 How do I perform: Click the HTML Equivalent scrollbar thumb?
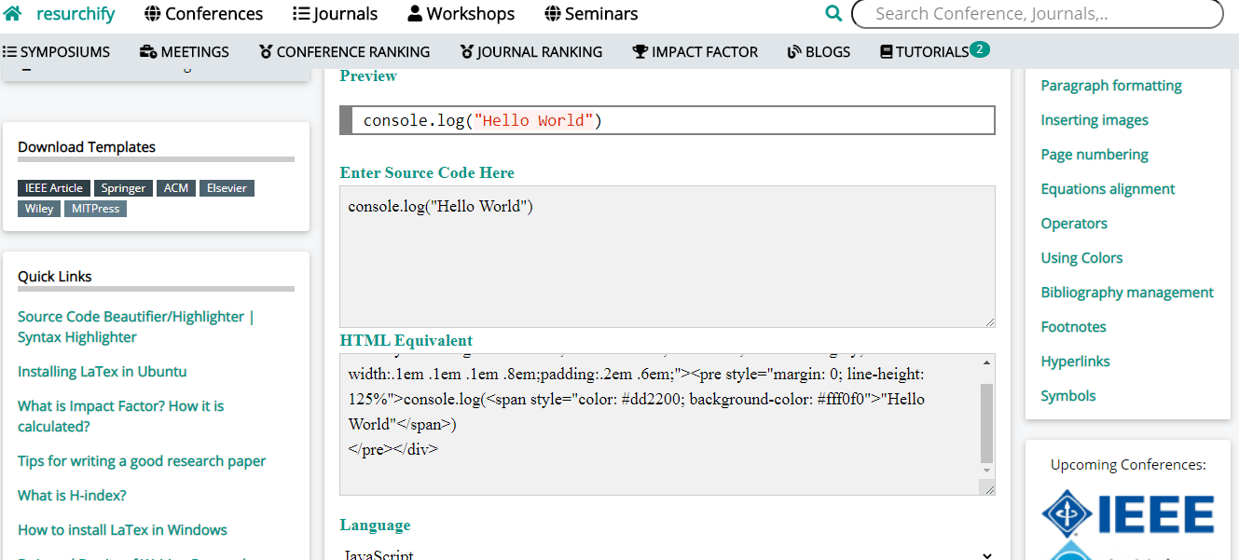(x=987, y=423)
